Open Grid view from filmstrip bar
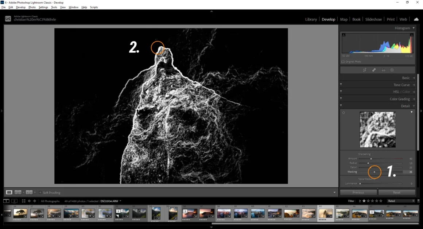The image size is (423, 229). click(x=23, y=201)
